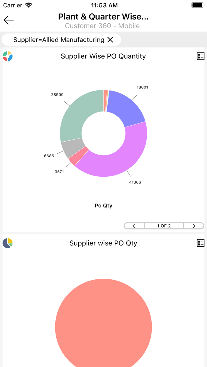Tap the pie chart icon beside Supplier wise PO Qty
Viewport: 207px width, 367px height.
(7, 243)
